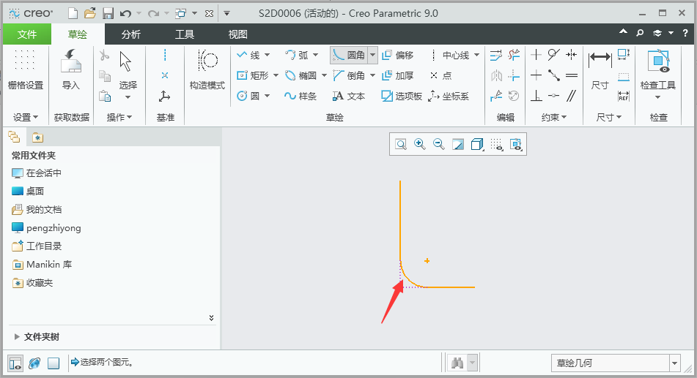Click the 中心线 centerline tool

[x=449, y=55]
